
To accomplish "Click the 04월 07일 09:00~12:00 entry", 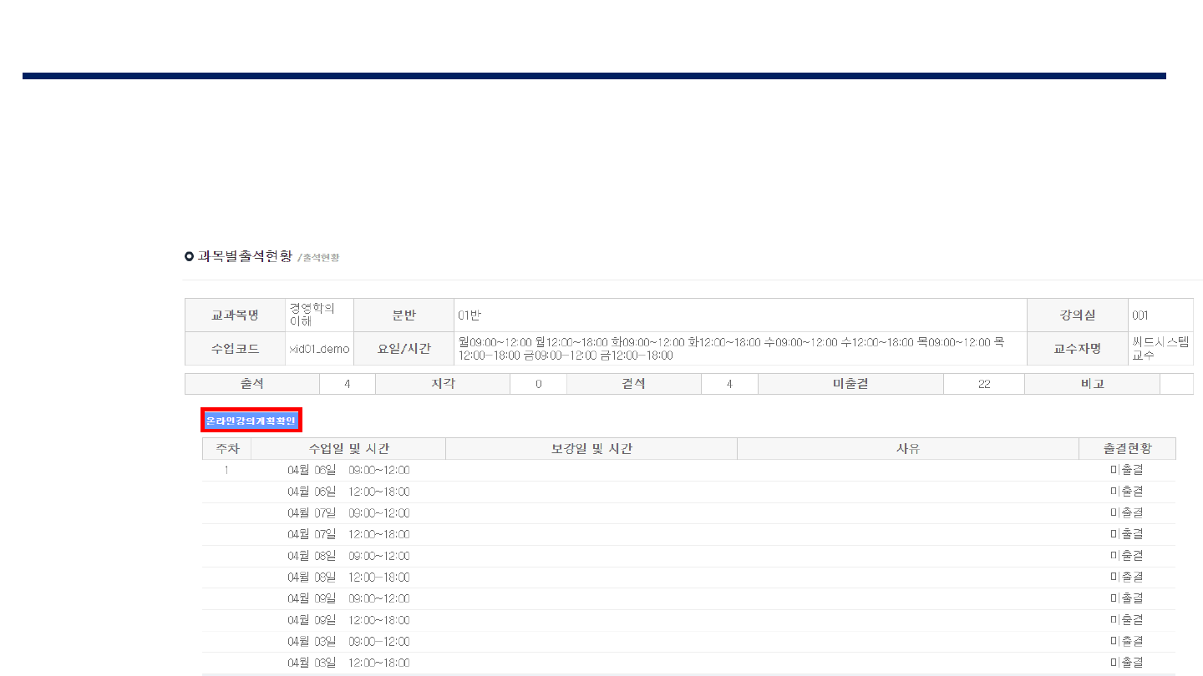I will (348, 513).
